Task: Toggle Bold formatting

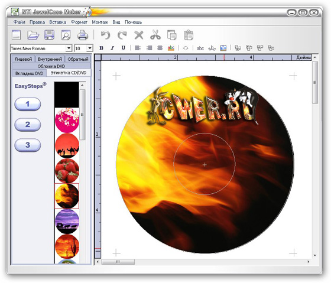Action: click(101, 48)
